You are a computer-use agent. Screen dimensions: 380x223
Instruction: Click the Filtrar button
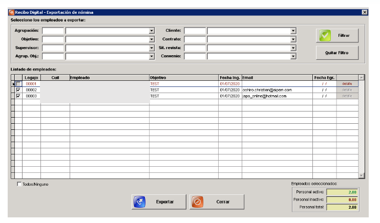click(x=337, y=36)
